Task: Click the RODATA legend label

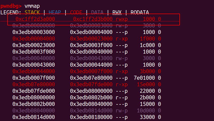Action: click(139, 12)
